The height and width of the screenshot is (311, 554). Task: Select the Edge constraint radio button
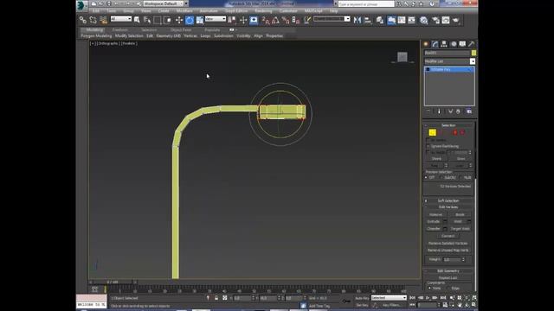coord(448,288)
